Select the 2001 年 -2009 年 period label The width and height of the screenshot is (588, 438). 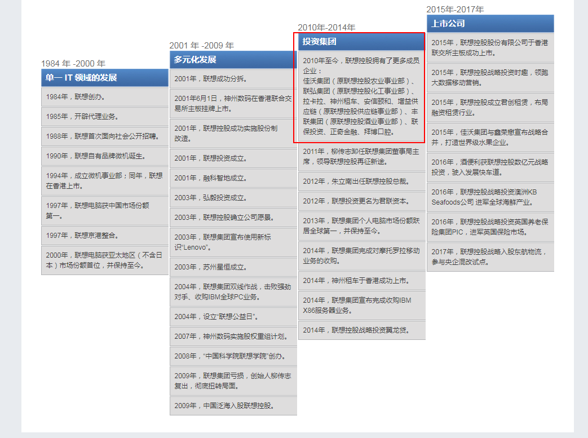[202, 45]
